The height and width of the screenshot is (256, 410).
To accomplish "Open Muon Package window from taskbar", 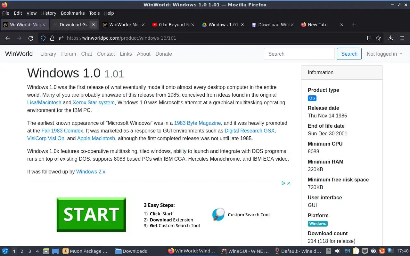I will tap(85, 251).
